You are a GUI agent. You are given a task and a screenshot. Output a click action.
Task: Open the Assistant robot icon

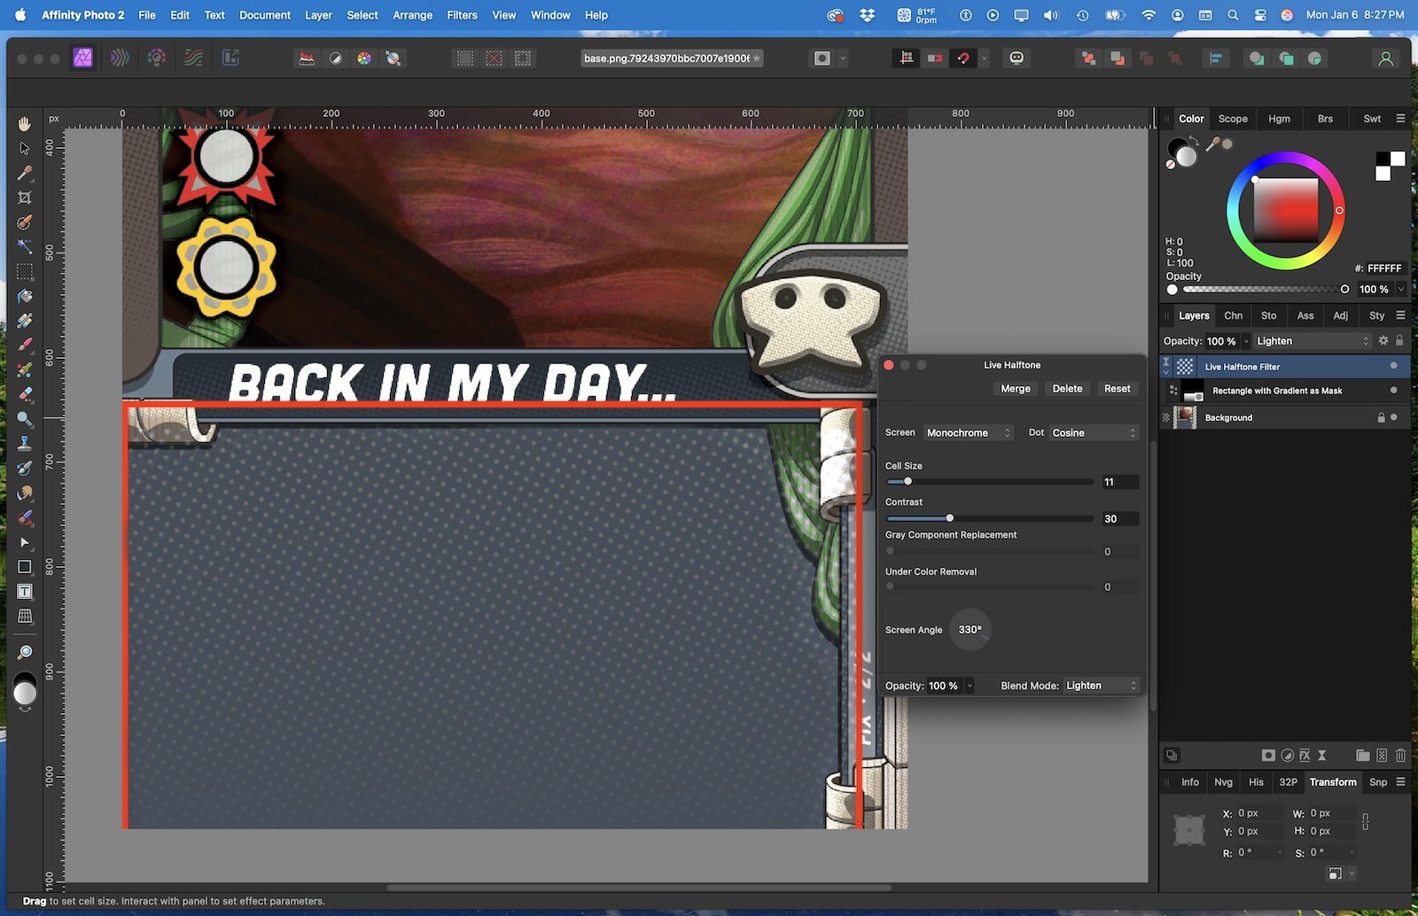[1017, 58]
